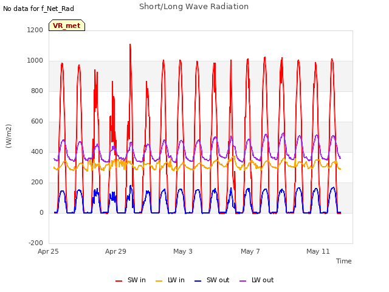This screenshot has height=292, width=389.
Task: Click the orange LW in legend swatch
Action: (x=159, y=281)
